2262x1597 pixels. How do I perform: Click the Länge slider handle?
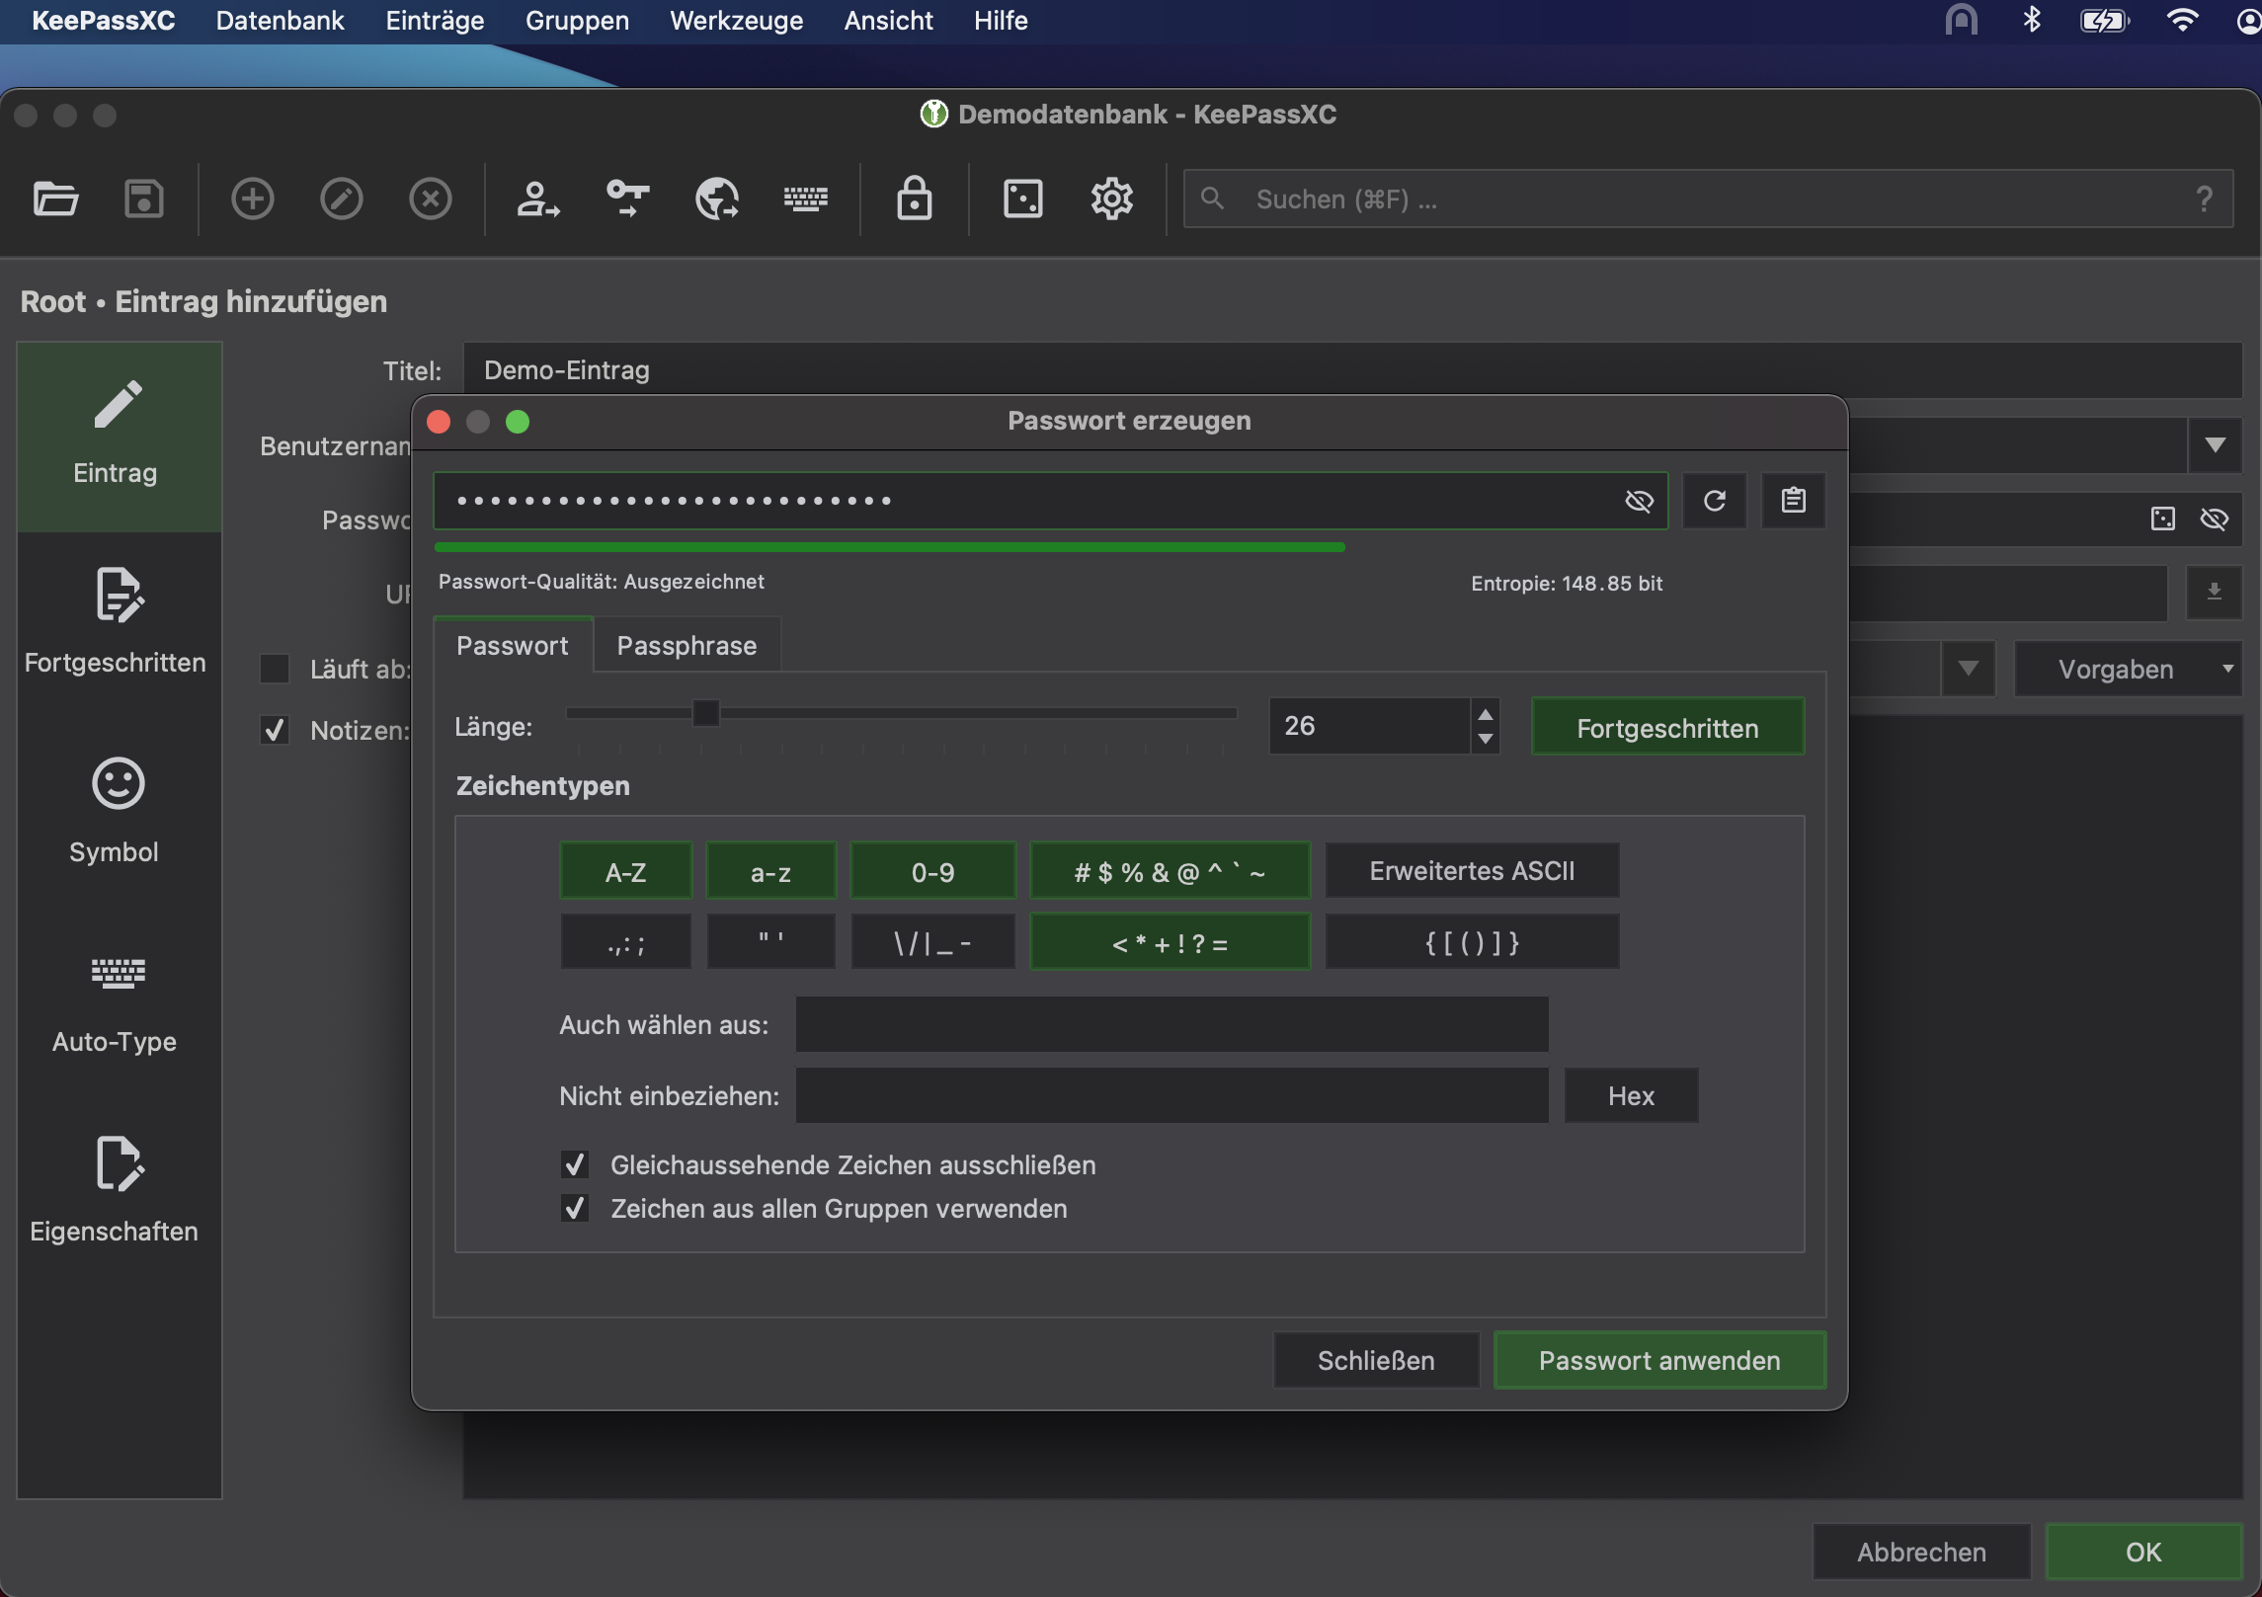(705, 712)
